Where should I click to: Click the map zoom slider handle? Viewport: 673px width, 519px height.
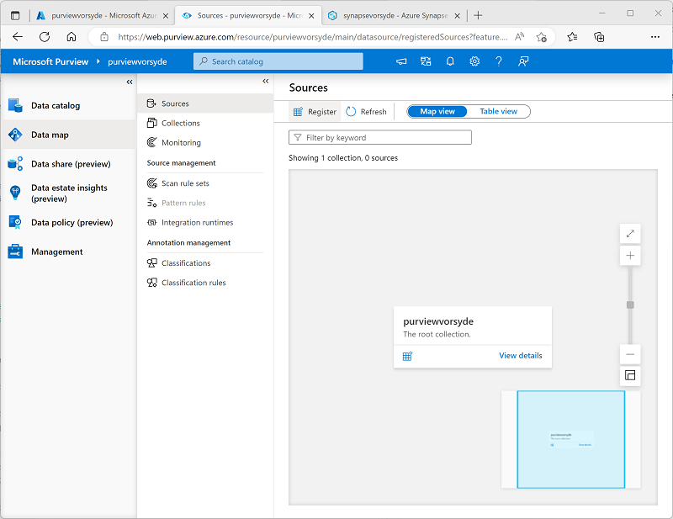[x=630, y=305]
